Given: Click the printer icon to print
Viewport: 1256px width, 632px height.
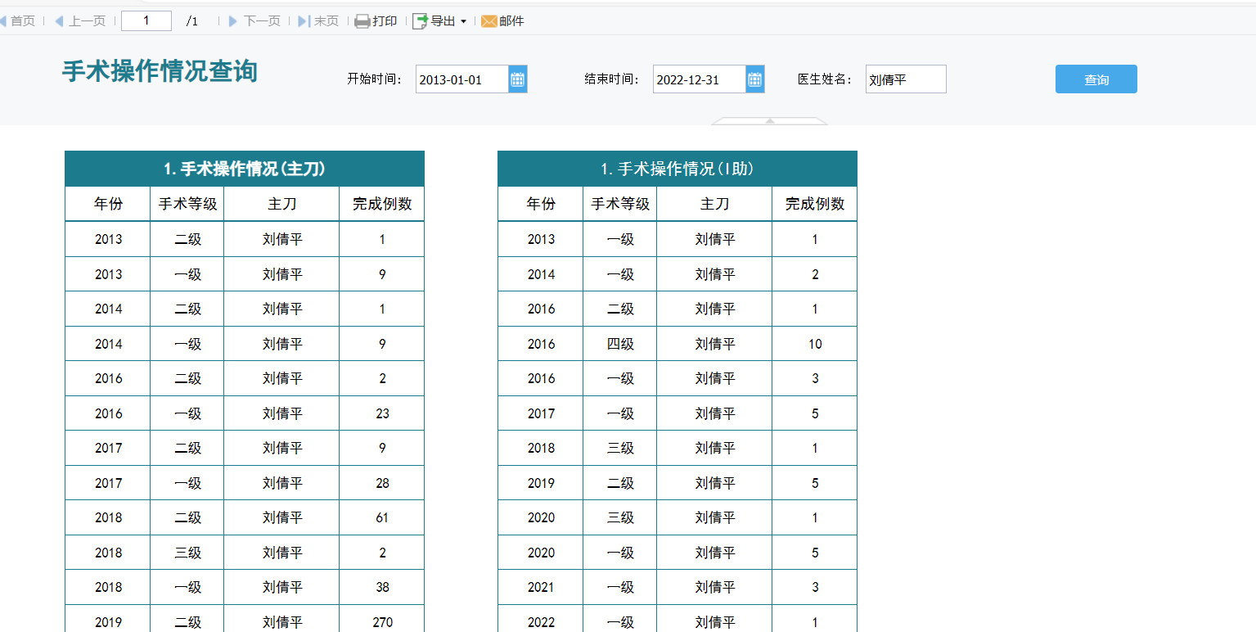Looking at the screenshot, I should point(362,21).
